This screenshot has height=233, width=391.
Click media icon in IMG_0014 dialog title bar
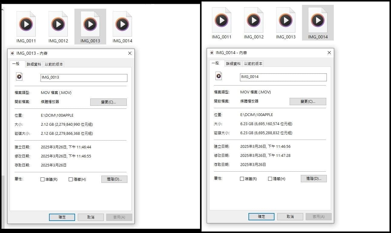[212, 53]
